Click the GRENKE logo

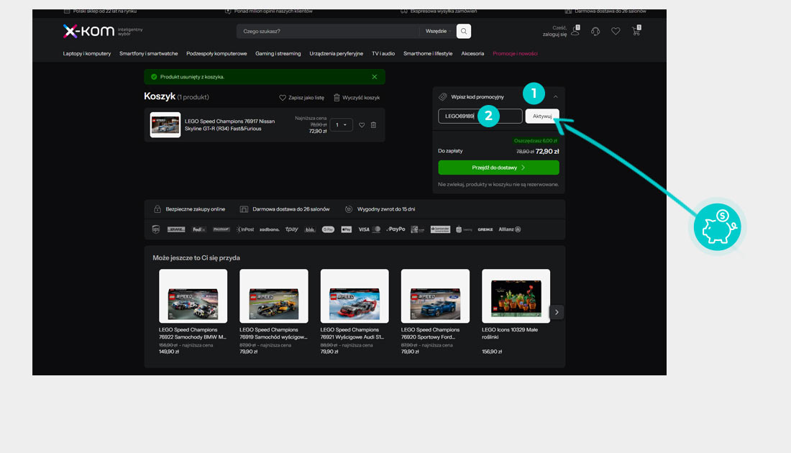(485, 229)
